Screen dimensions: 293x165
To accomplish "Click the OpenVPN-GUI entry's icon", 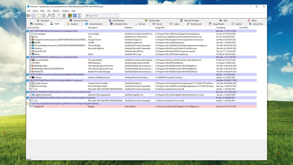I will [33, 51].
